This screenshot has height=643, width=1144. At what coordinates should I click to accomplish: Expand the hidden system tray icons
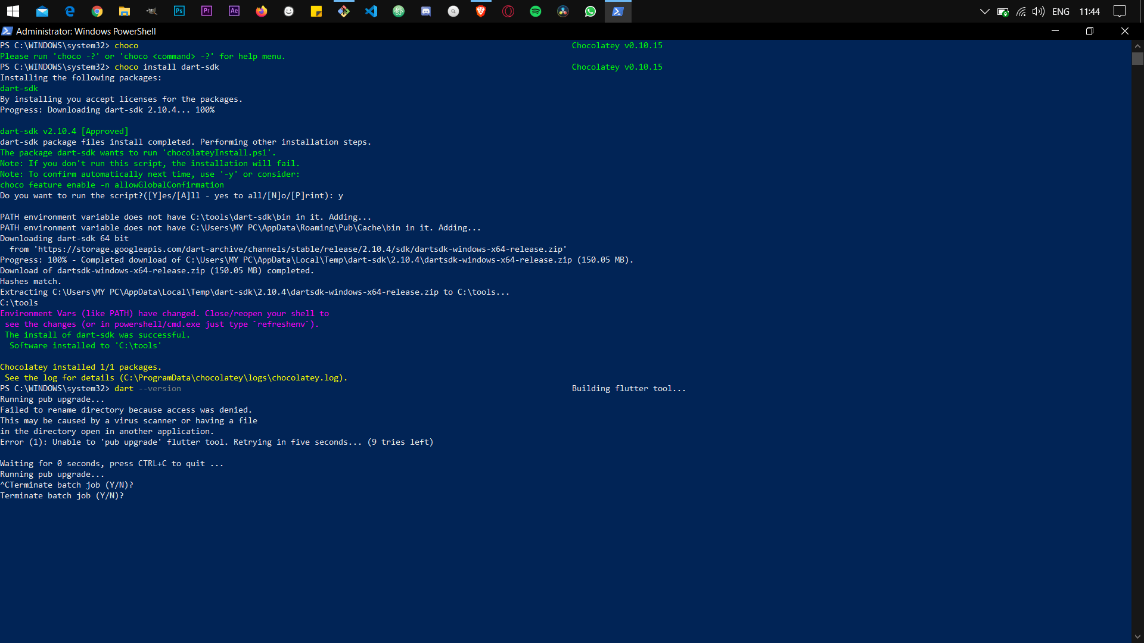(984, 11)
